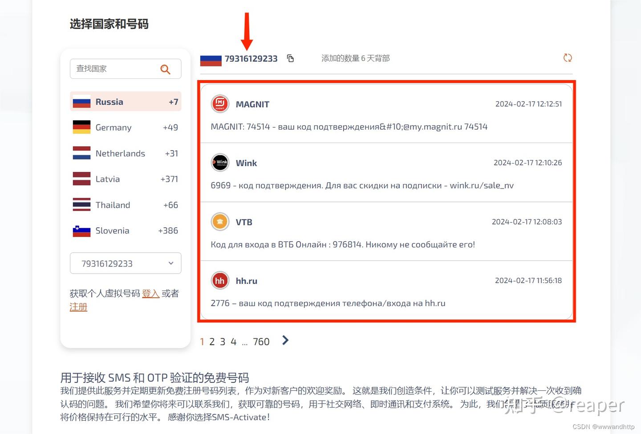Select Germany +49 from country list
641x434 pixels.
click(x=125, y=127)
